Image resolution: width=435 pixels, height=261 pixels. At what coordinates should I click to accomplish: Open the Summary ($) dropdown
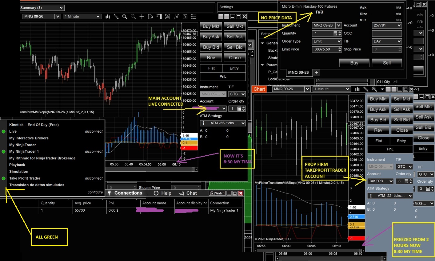pos(42,8)
